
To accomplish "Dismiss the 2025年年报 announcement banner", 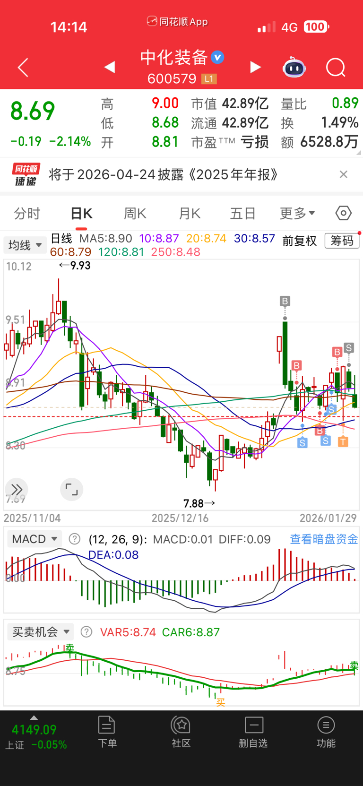I will pyautogui.click(x=344, y=174).
